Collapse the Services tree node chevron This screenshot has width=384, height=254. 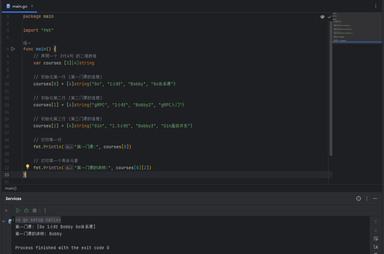pyautogui.click(x=3, y=221)
